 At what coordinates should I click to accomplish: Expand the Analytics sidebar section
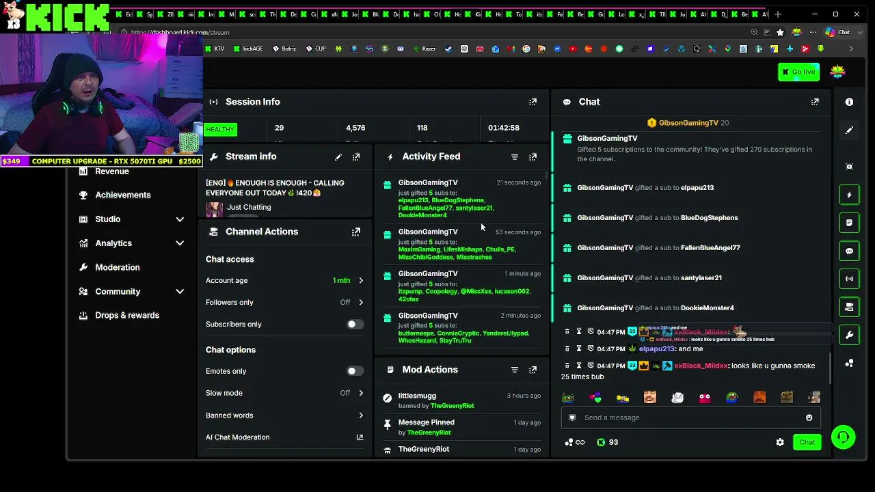180,243
